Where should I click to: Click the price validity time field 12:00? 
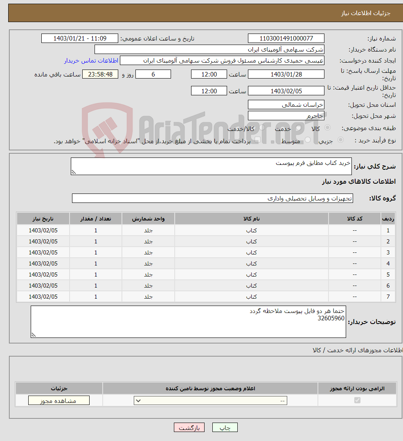click(x=209, y=91)
